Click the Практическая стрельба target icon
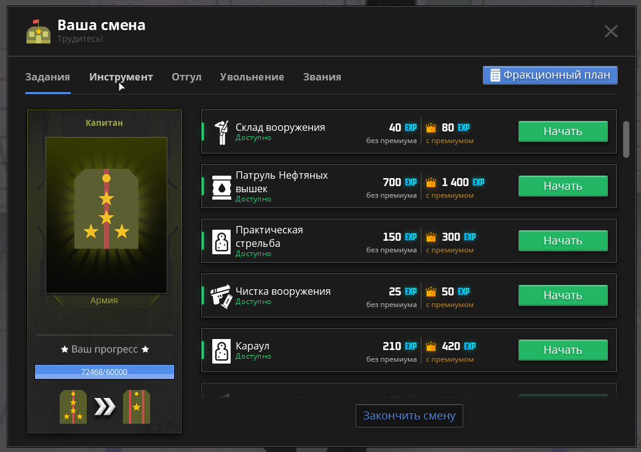The image size is (641, 452). click(221, 241)
